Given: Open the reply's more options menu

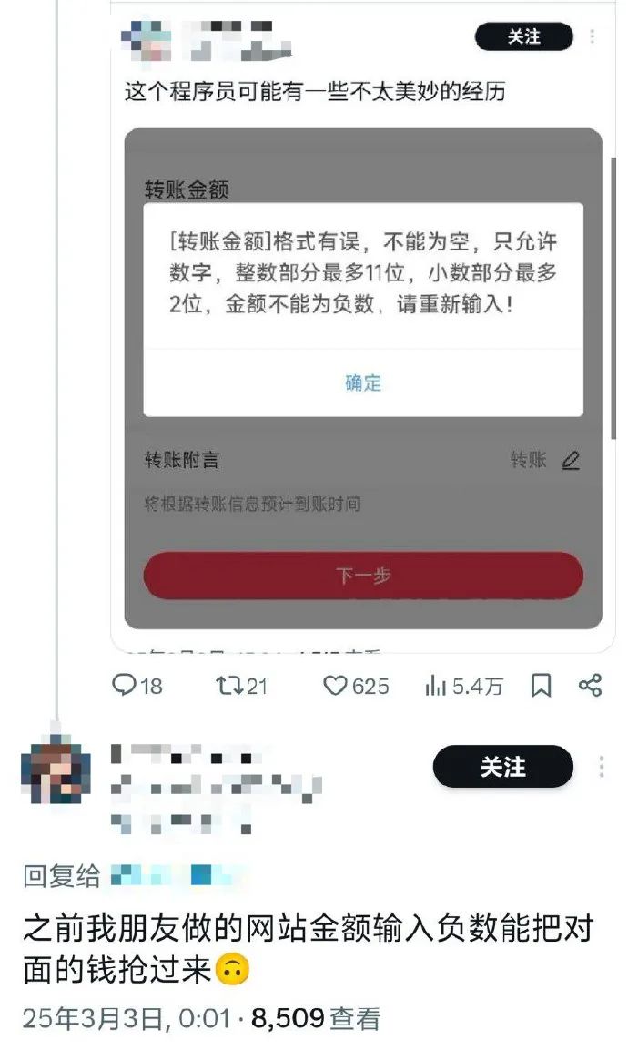Looking at the screenshot, I should pyautogui.click(x=602, y=767).
